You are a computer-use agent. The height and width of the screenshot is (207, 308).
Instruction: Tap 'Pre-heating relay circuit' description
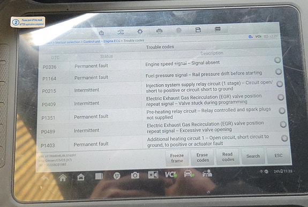pyautogui.click(x=208, y=114)
